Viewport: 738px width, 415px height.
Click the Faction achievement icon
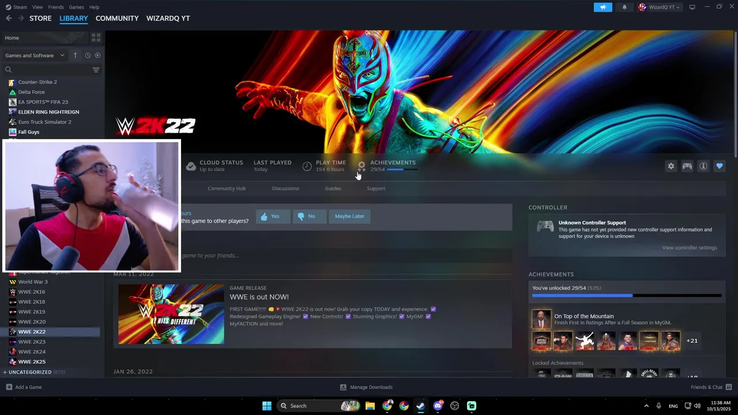pyautogui.click(x=649, y=341)
